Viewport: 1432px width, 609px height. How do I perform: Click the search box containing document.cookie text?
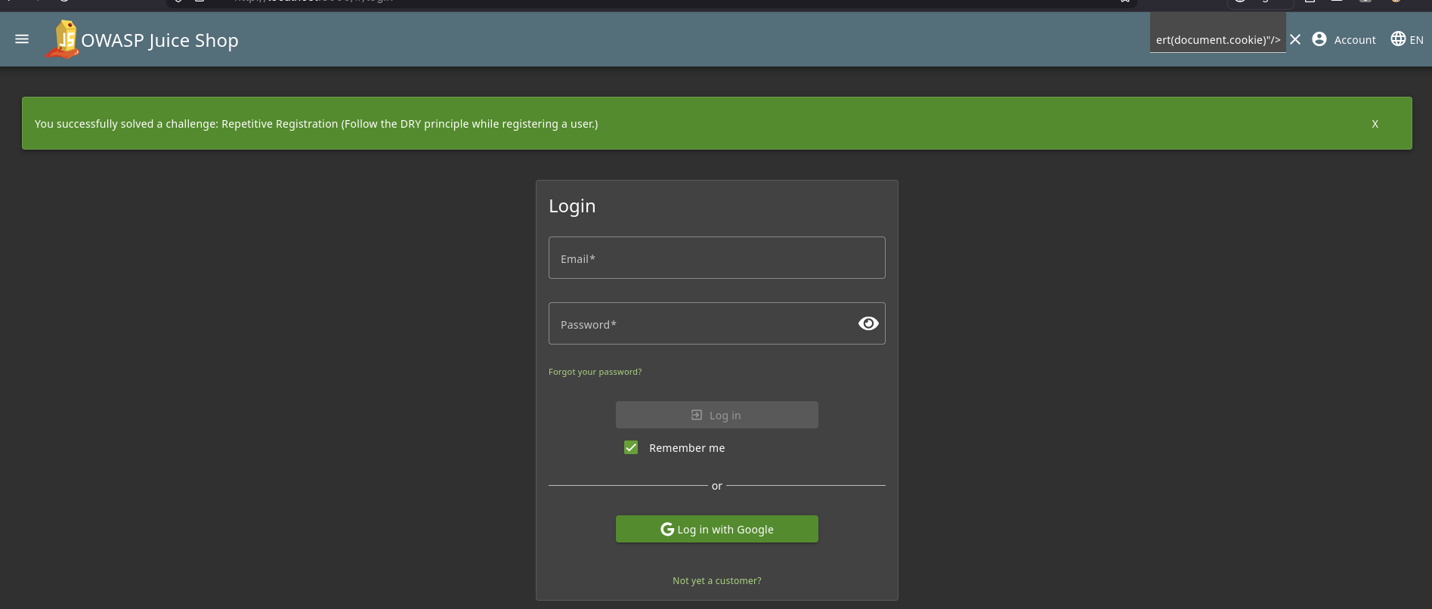[x=1217, y=40]
